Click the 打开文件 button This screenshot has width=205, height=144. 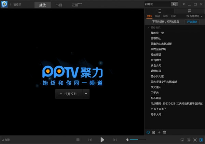tap(68, 94)
